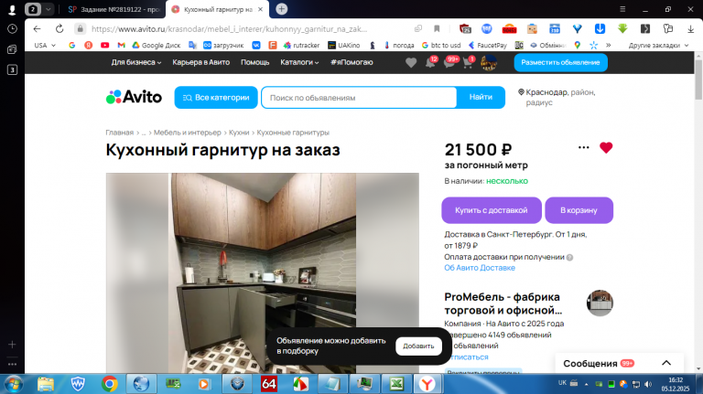The width and height of the screenshot is (703, 394).
Task: Open the USA bookmarks folder dropdown
Action: (x=45, y=45)
